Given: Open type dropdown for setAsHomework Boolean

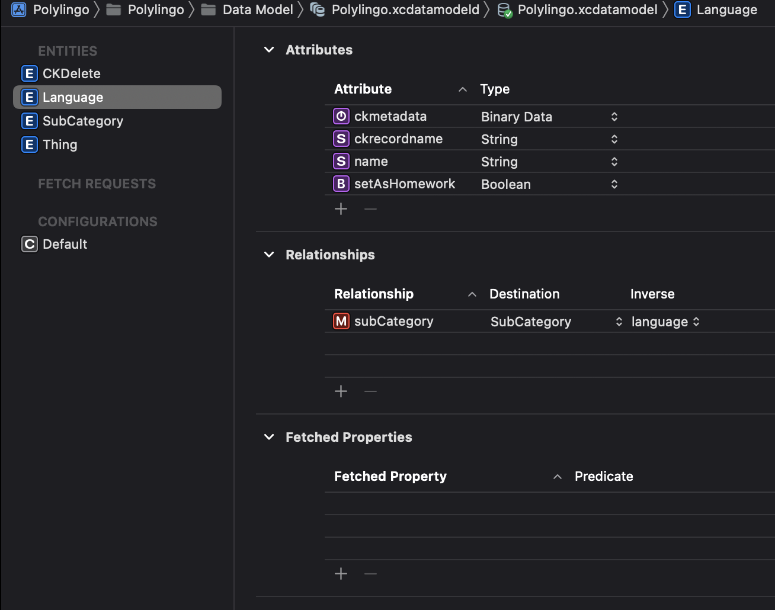Looking at the screenshot, I should click(x=614, y=184).
